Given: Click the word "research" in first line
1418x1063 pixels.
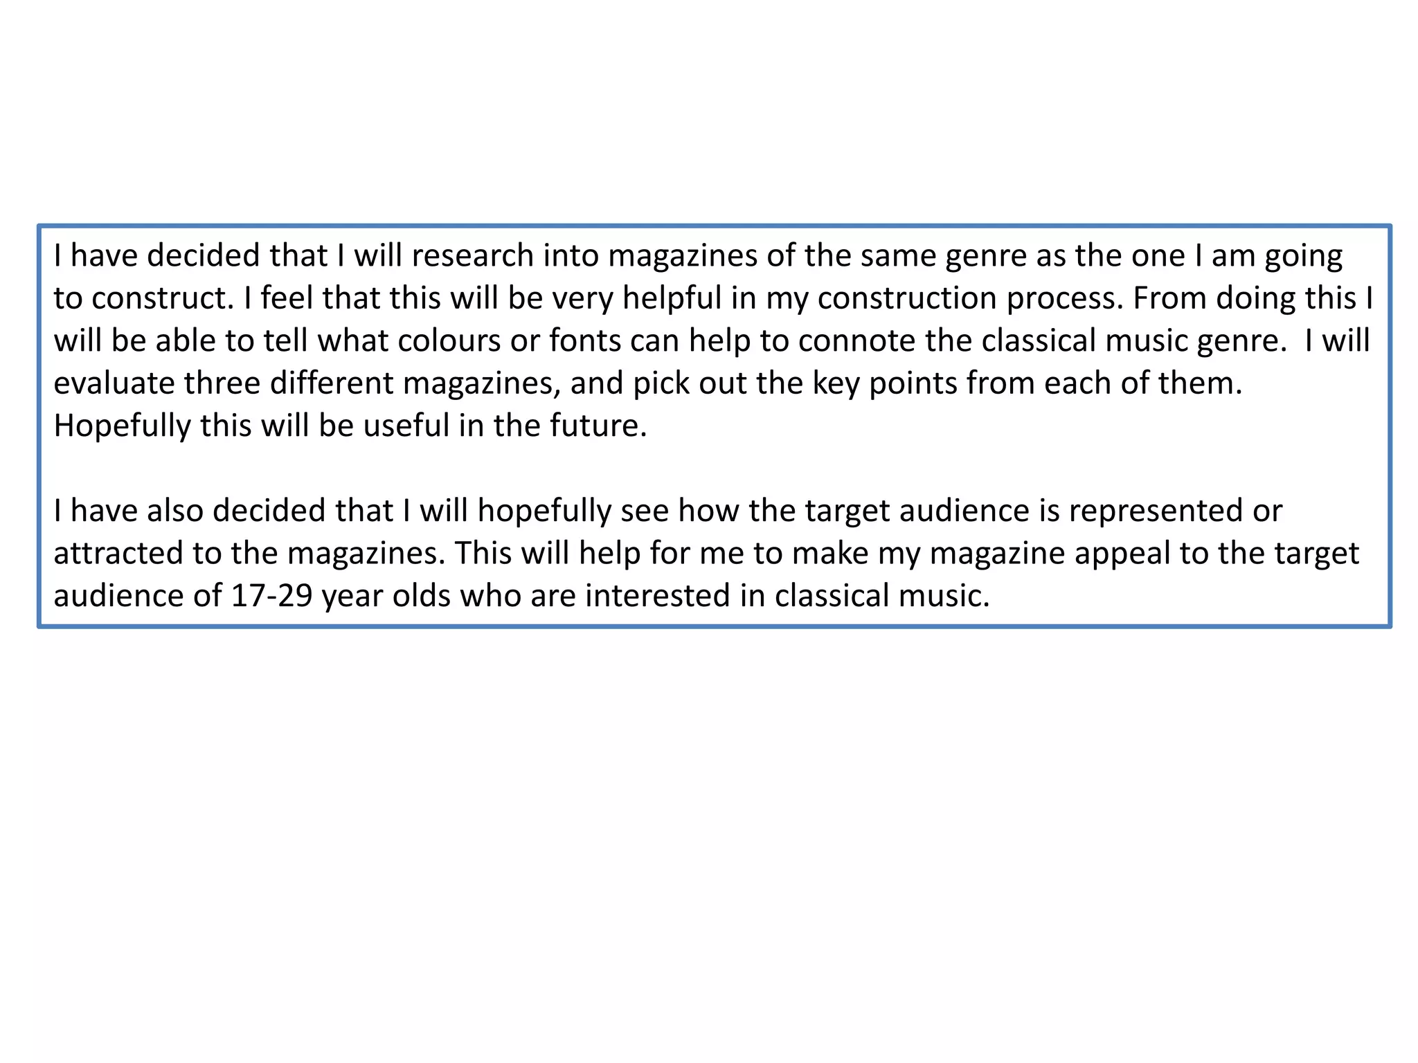Looking at the screenshot, I should click(472, 255).
